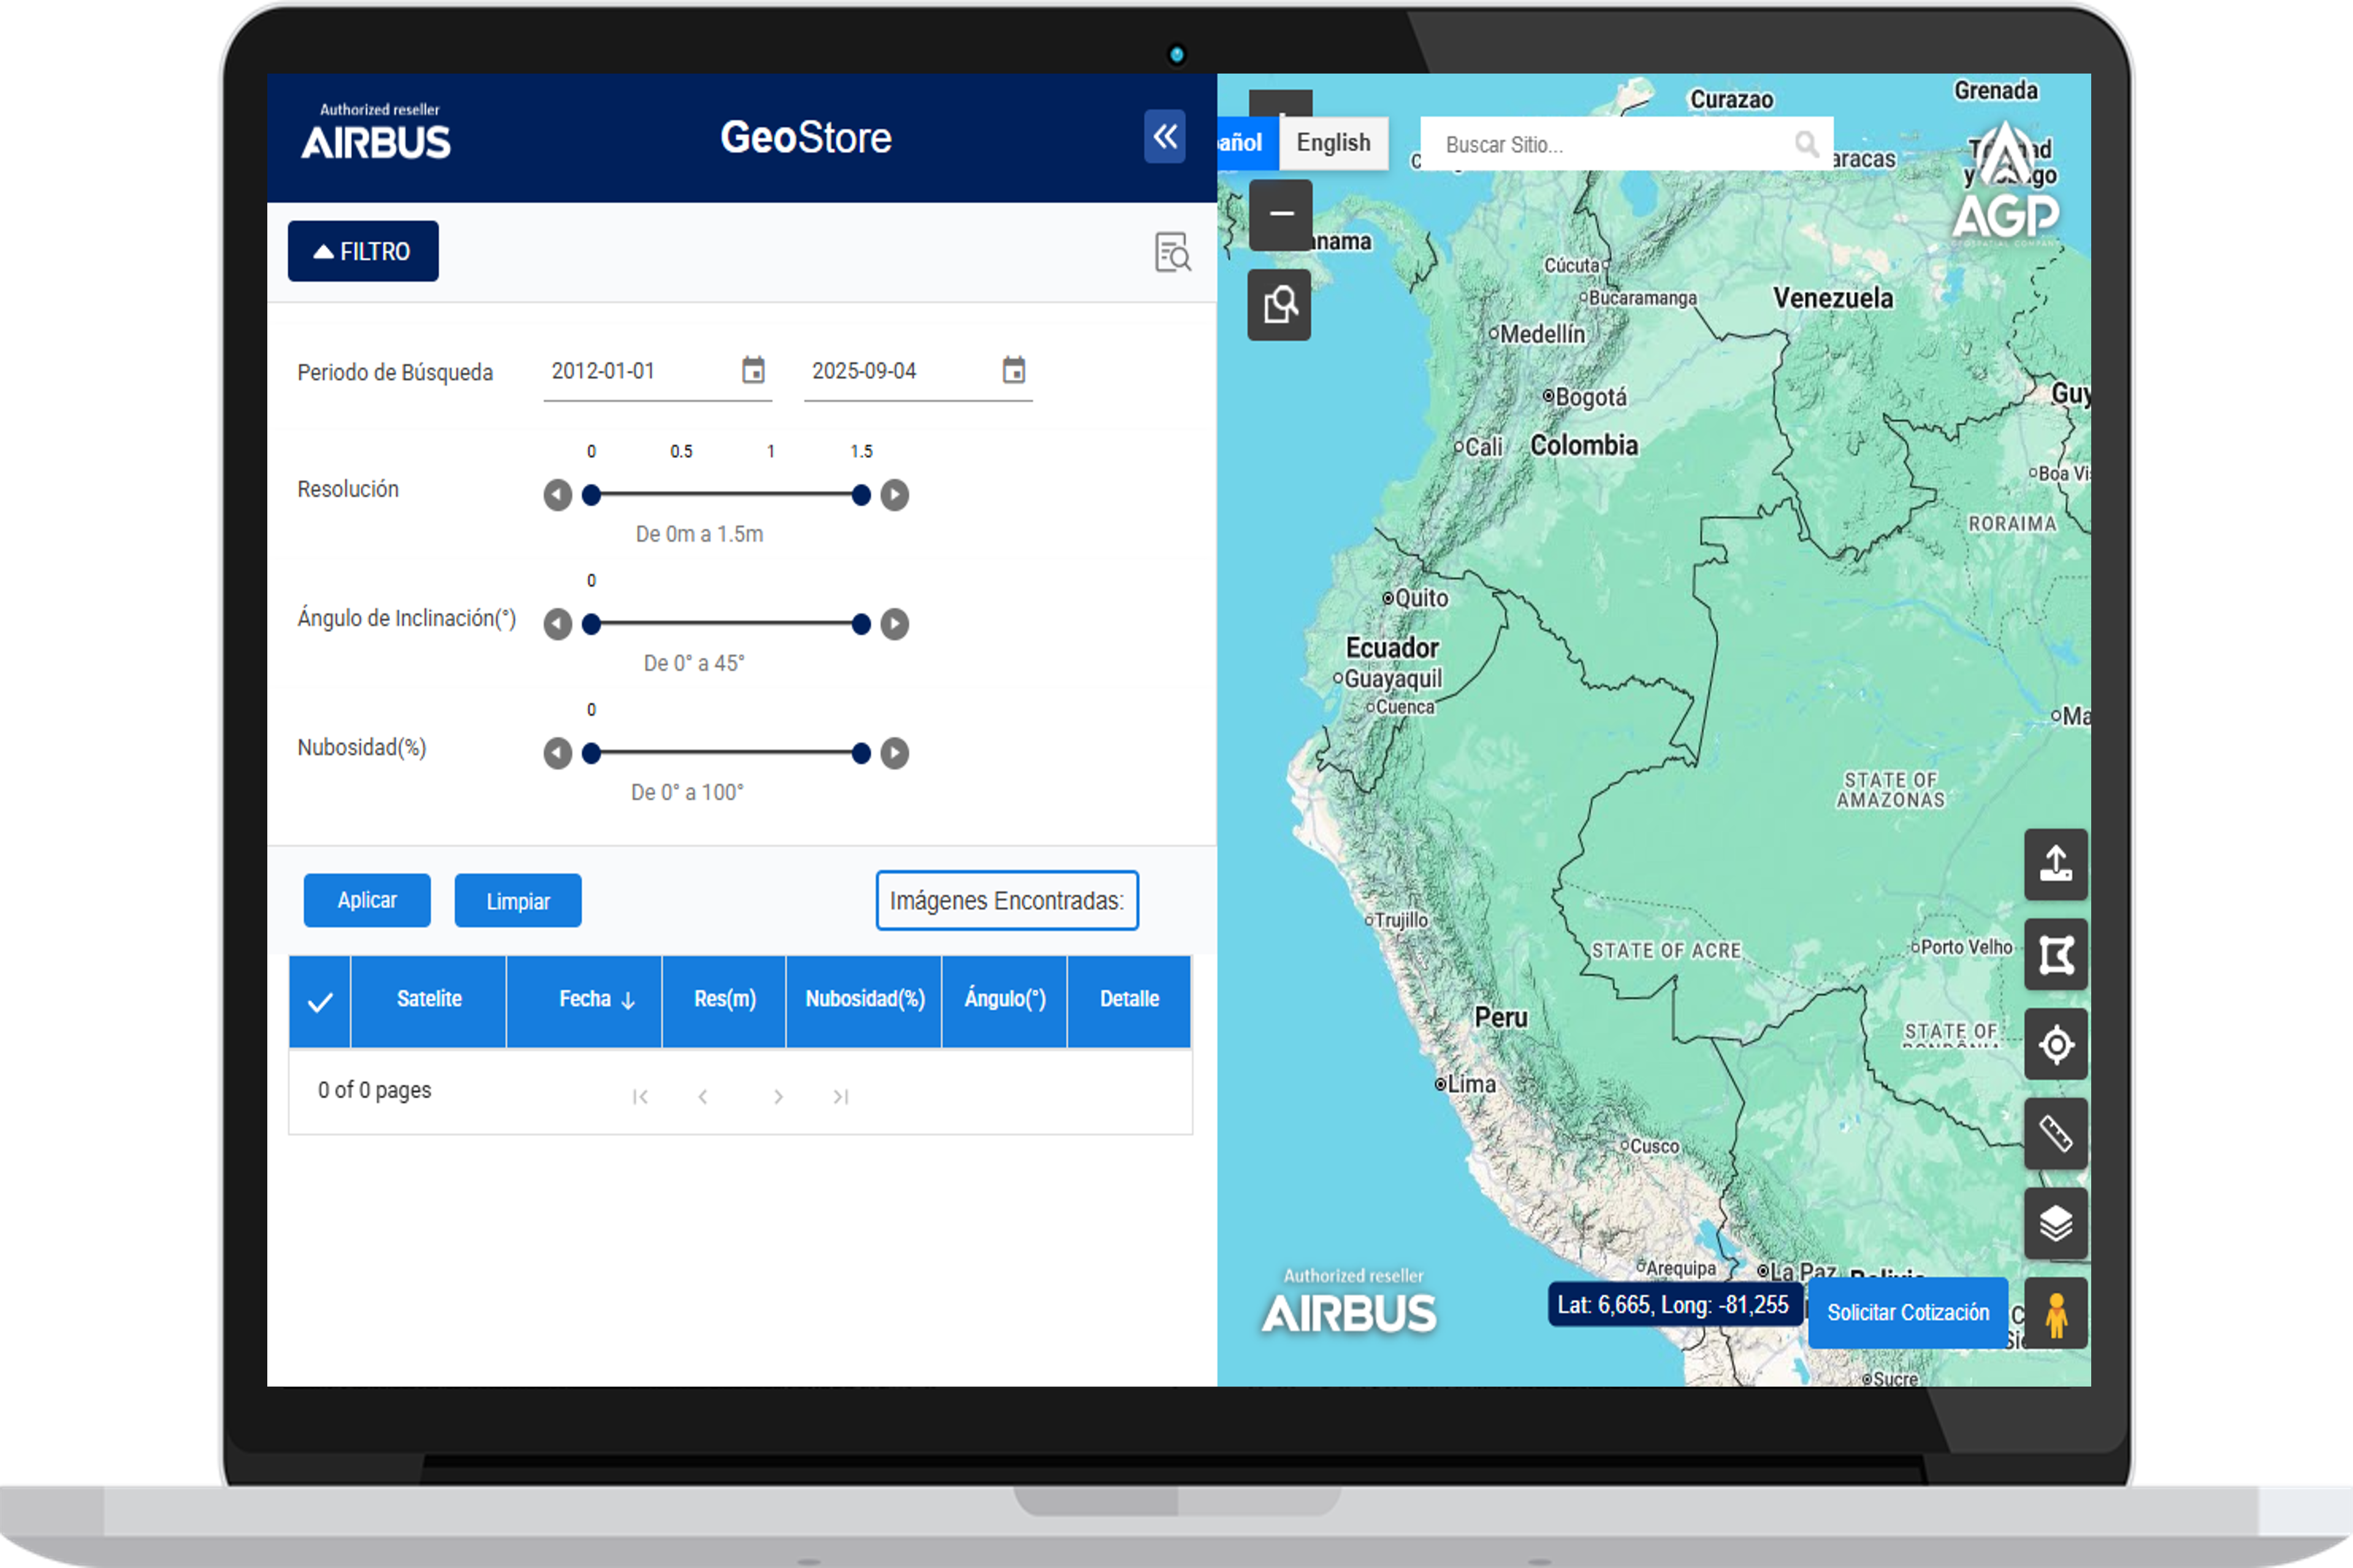Activate area search tool on map
Image resolution: width=2353 pixels, height=1568 pixels.
(1280, 305)
